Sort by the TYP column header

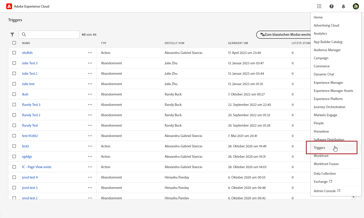click(x=103, y=43)
